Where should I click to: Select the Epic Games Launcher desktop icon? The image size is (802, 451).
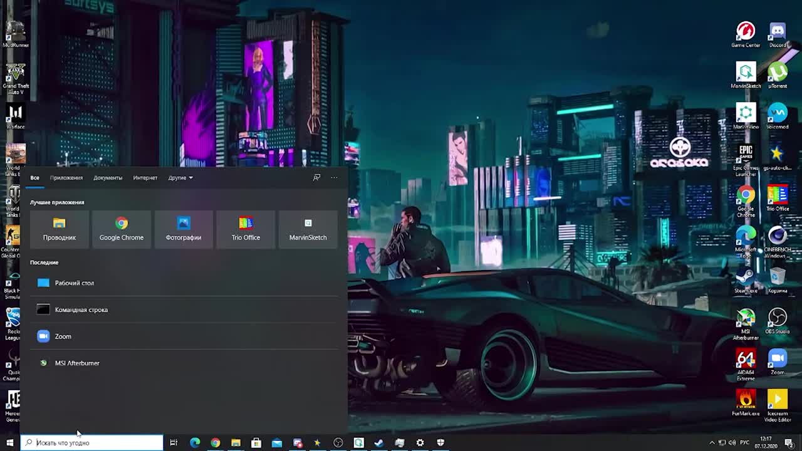coord(746,160)
